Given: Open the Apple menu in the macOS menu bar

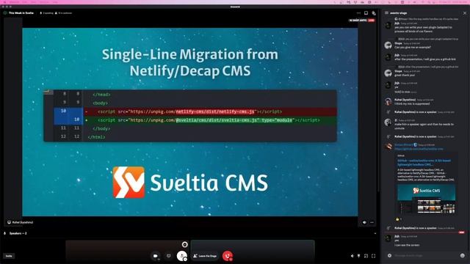Looking at the screenshot, I should click(4, 1).
